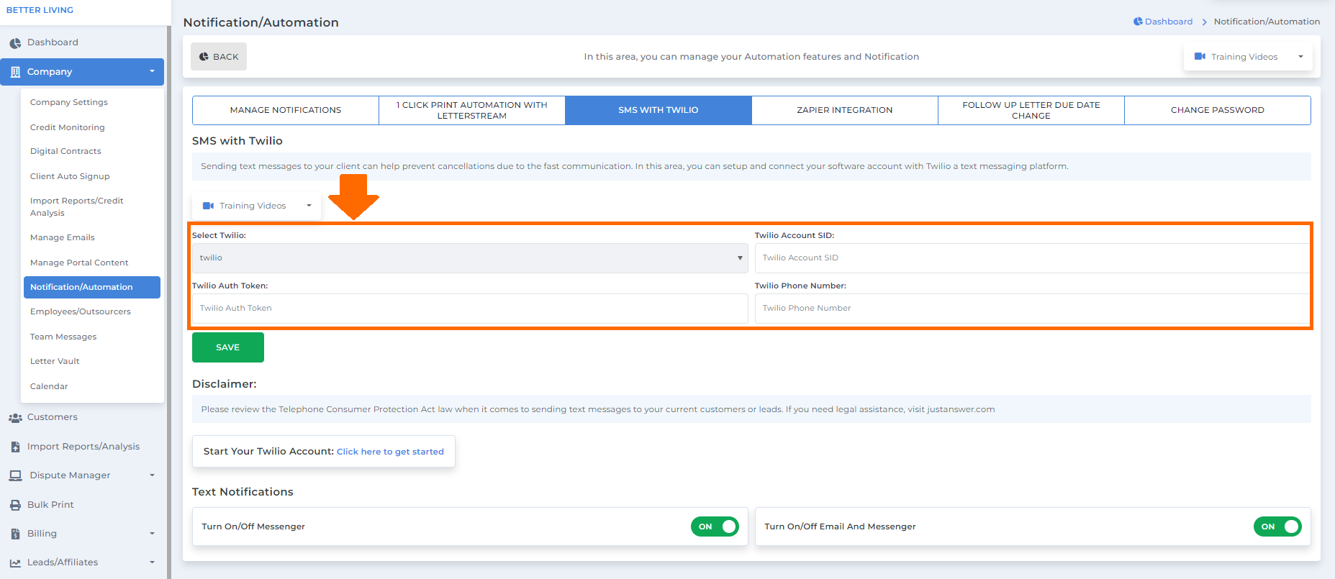The width and height of the screenshot is (1335, 579).
Task: Click the Twilio Auth Token field
Action: (470, 309)
